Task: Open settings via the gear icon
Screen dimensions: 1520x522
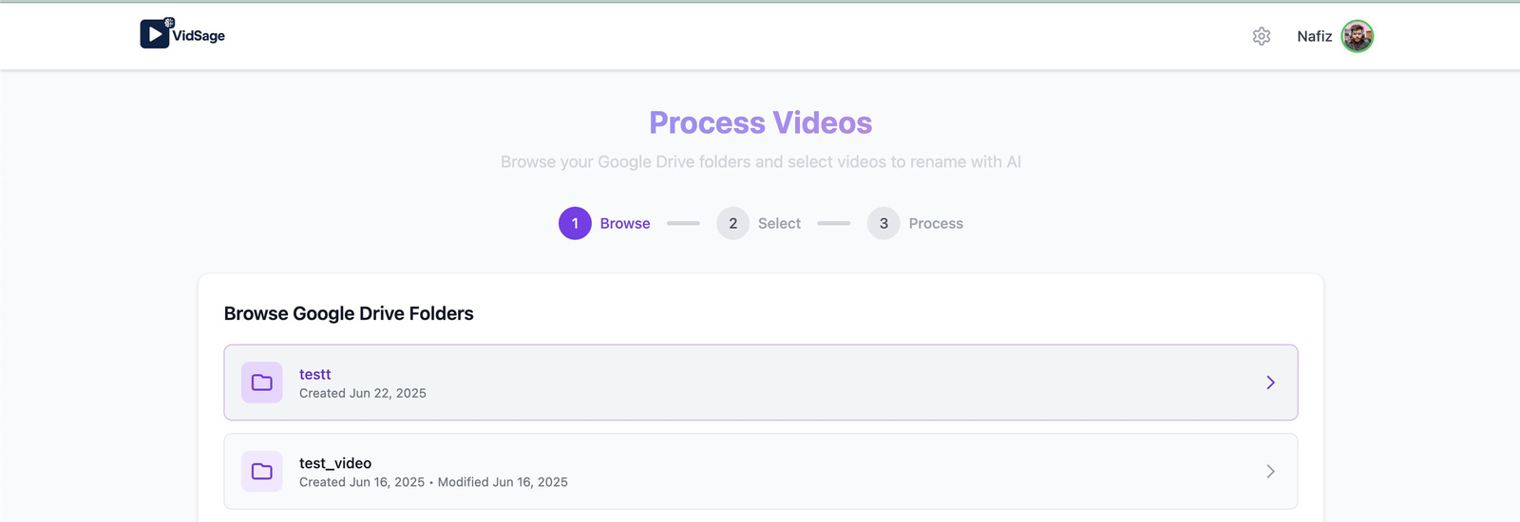Action: (x=1262, y=36)
